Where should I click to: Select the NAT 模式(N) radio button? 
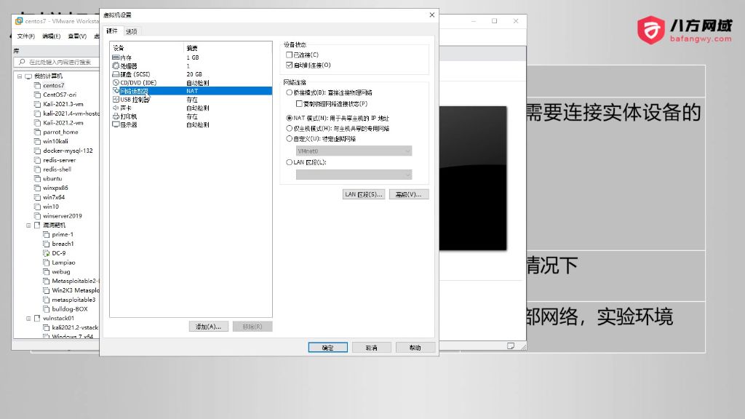coord(289,118)
